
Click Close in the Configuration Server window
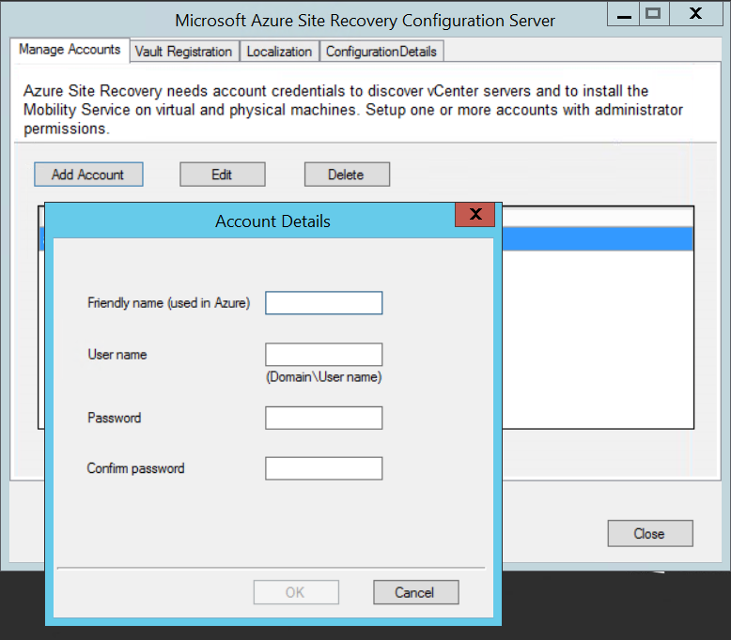click(650, 533)
